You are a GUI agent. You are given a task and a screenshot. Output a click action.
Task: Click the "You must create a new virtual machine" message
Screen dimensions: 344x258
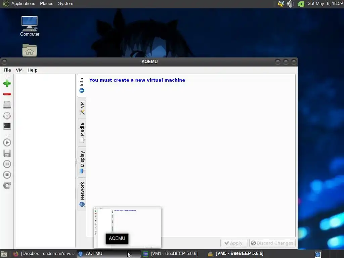click(x=137, y=80)
